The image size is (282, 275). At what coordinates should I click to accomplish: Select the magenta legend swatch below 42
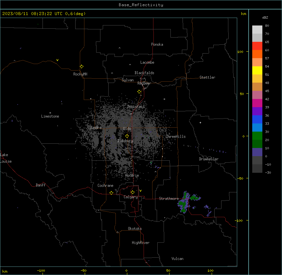coord(257,103)
